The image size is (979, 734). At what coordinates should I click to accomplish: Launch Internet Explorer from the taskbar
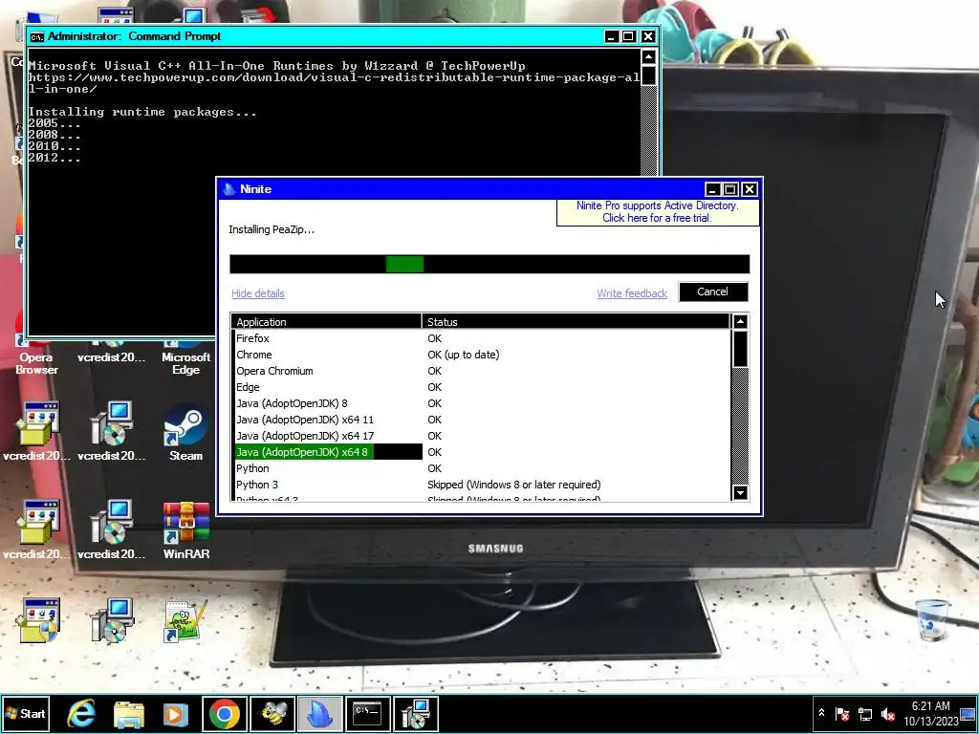tap(81, 713)
